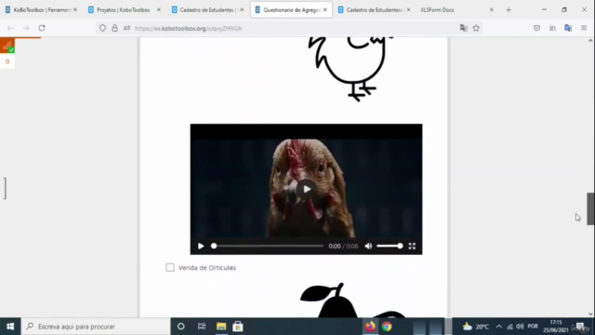The image size is (595, 335).
Task: Click the orange Enketo offline status icon
Action: 7,46
